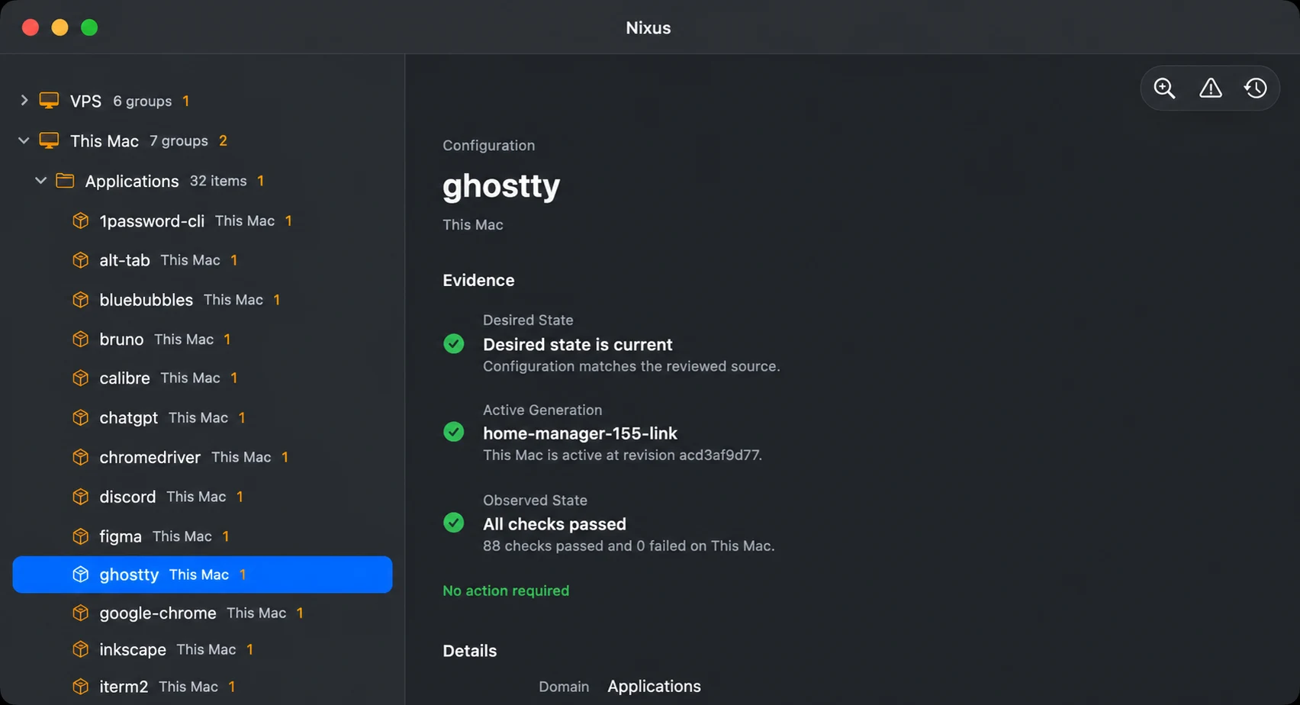Click 'No action required' status
1300x705 pixels.
click(506, 591)
